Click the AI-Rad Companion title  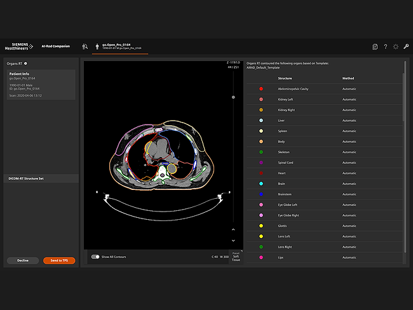[x=56, y=46]
